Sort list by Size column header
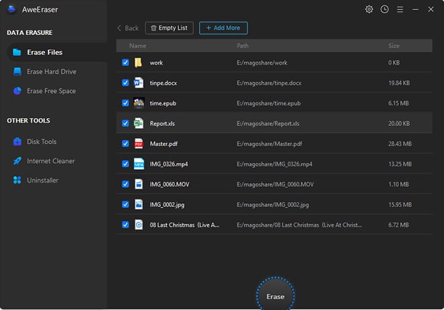Image resolution: width=444 pixels, height=310 pixels. 394,46
